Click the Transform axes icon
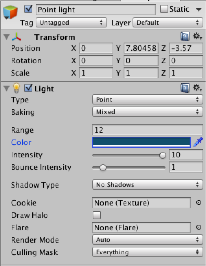The height and width of the screenshot is (266, 206). tap(16, 37)
